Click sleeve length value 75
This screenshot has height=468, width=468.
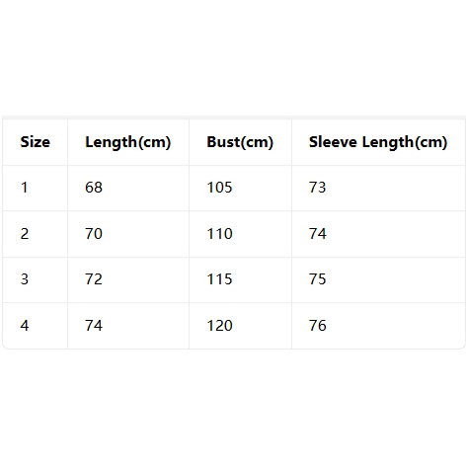click(318, 279)
